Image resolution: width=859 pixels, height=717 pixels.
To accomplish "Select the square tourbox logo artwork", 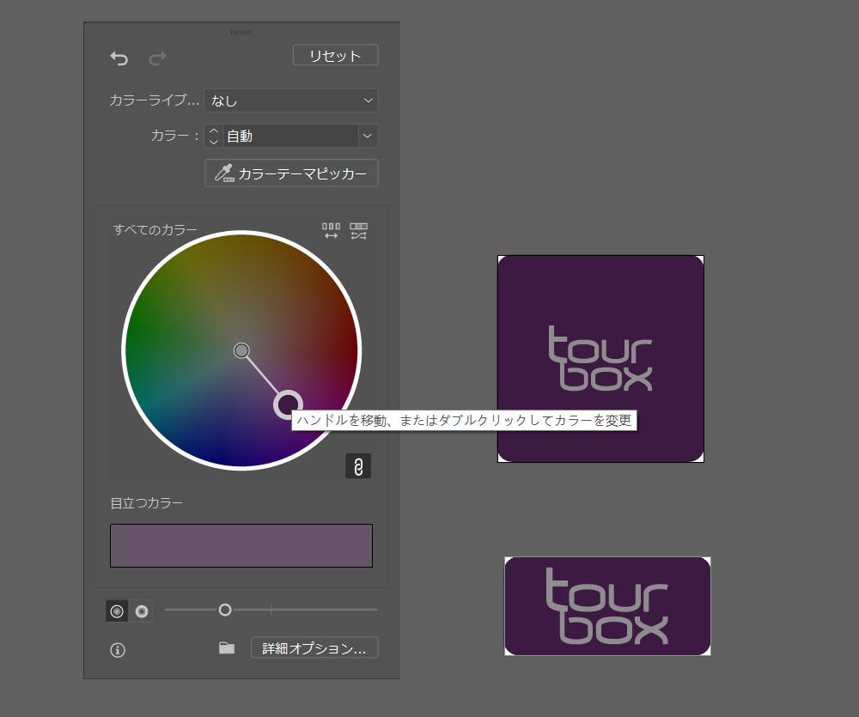I will click(x=601, y=359).
